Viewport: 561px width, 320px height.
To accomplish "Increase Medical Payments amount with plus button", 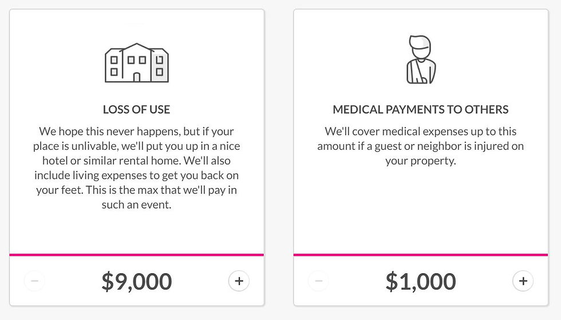I will pos(523,281).
